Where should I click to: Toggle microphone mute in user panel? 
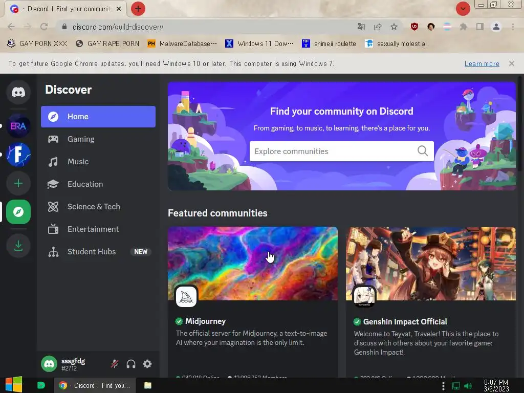115,364
